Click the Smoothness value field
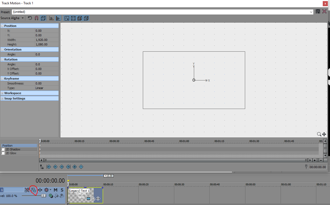The image size is (330, 205). click(x=47, y=83)
